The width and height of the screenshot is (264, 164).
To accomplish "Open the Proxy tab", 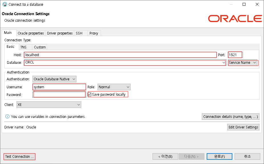I will click(94, 33).
